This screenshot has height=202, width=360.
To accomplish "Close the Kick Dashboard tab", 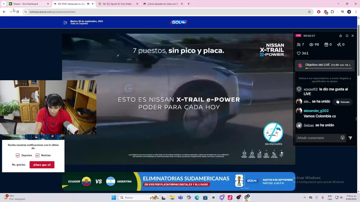I will (x=48, y=4).
